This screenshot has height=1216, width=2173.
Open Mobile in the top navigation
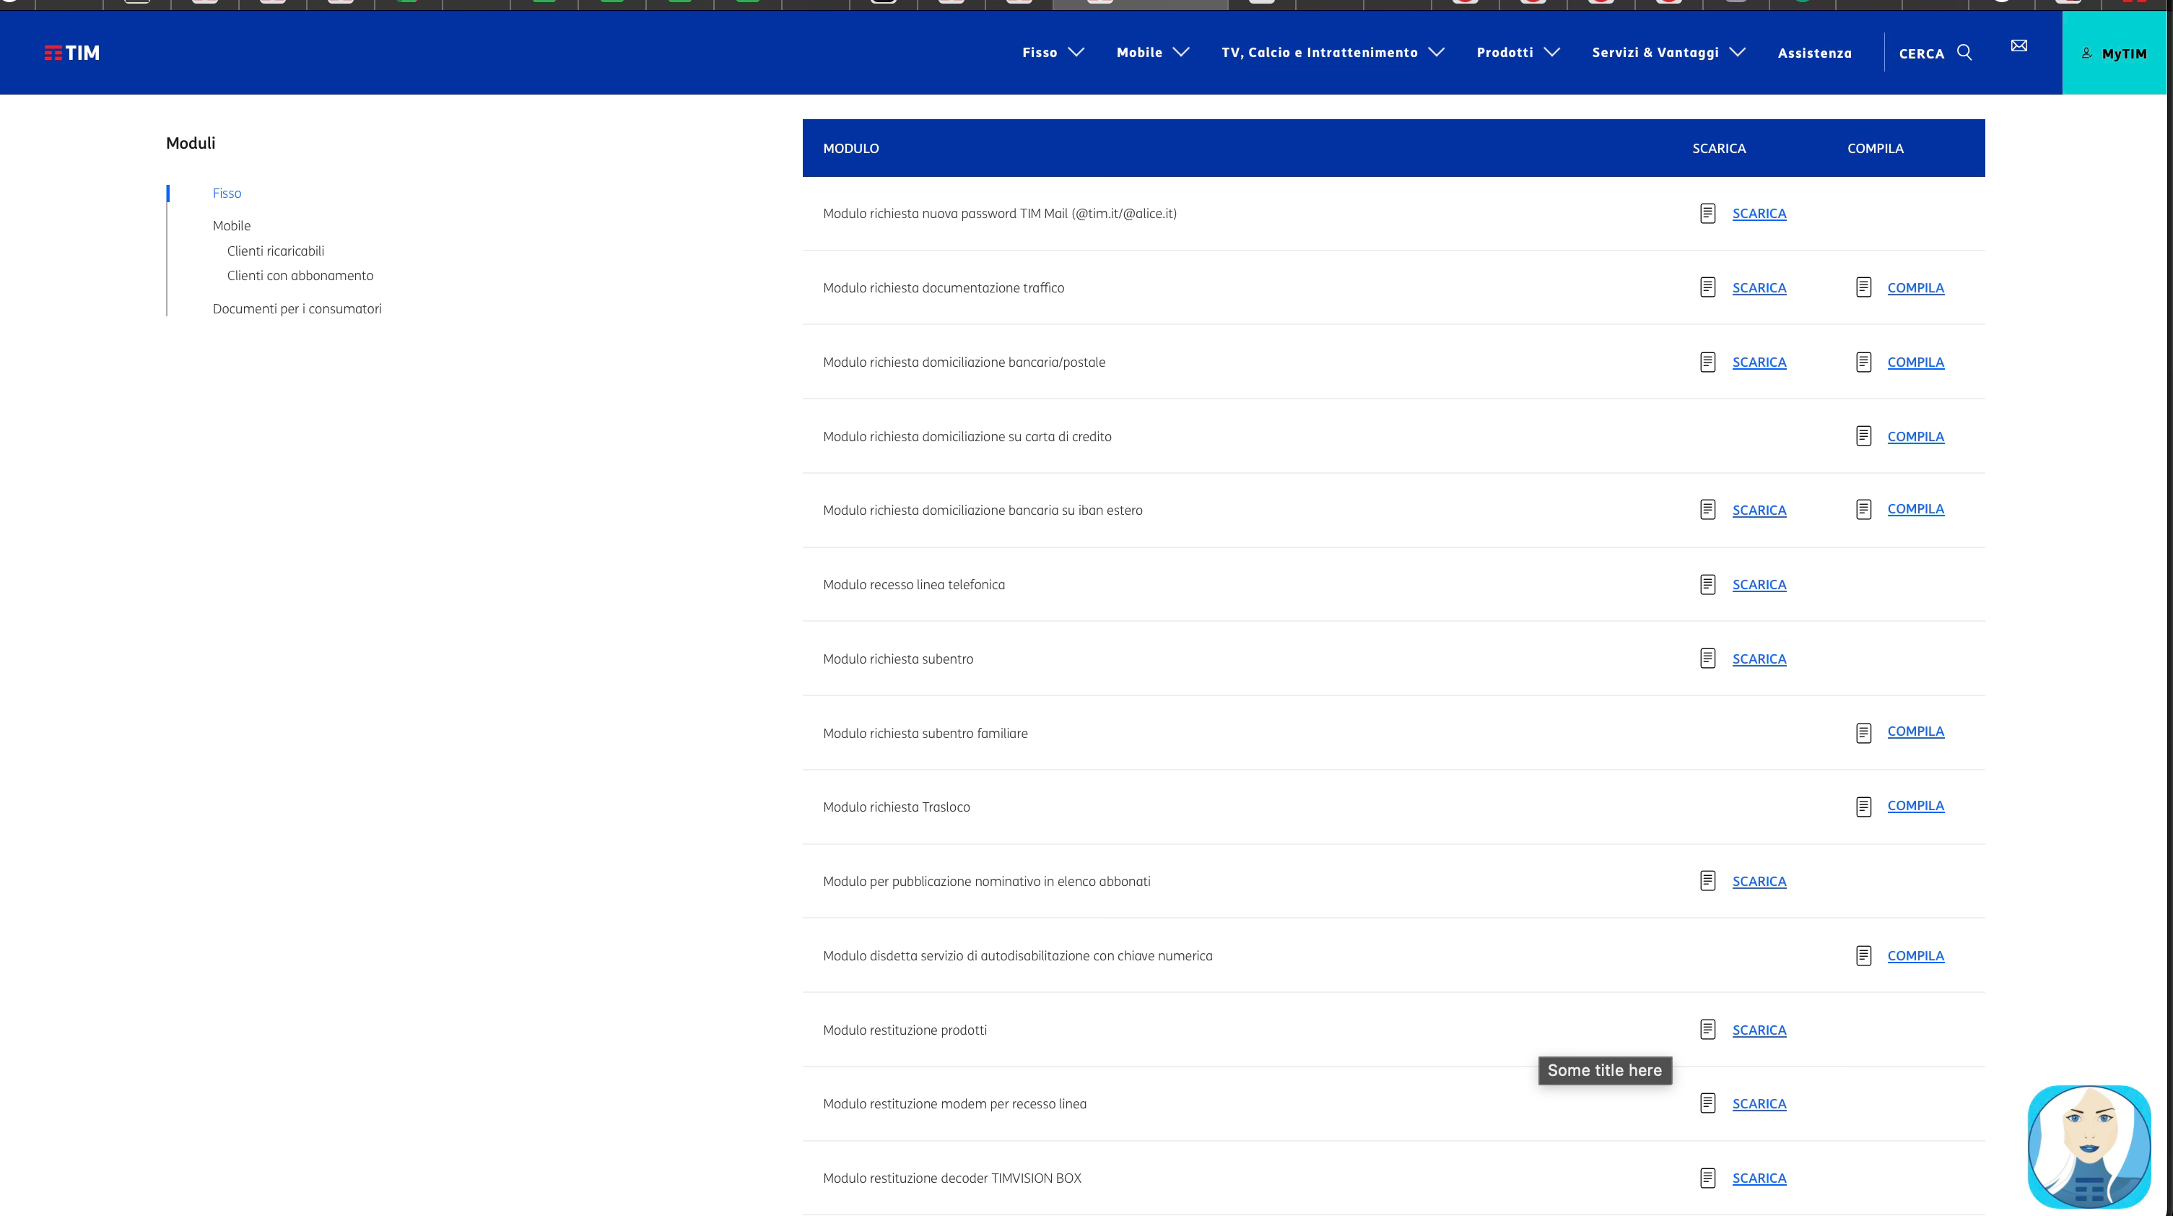[x=1138, y=52]
